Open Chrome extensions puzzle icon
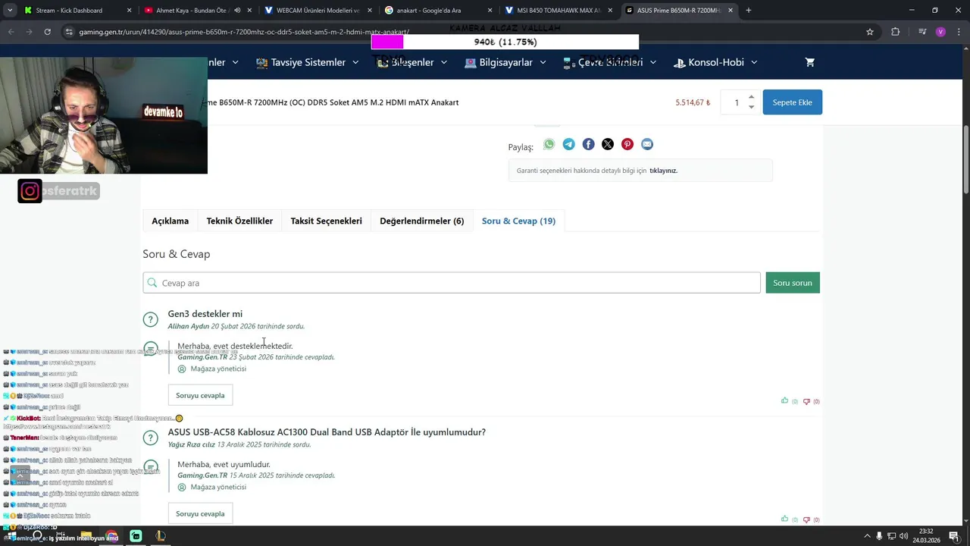This screenshot has height=546, width=970. pyautogui.click(x=896, y=32)
